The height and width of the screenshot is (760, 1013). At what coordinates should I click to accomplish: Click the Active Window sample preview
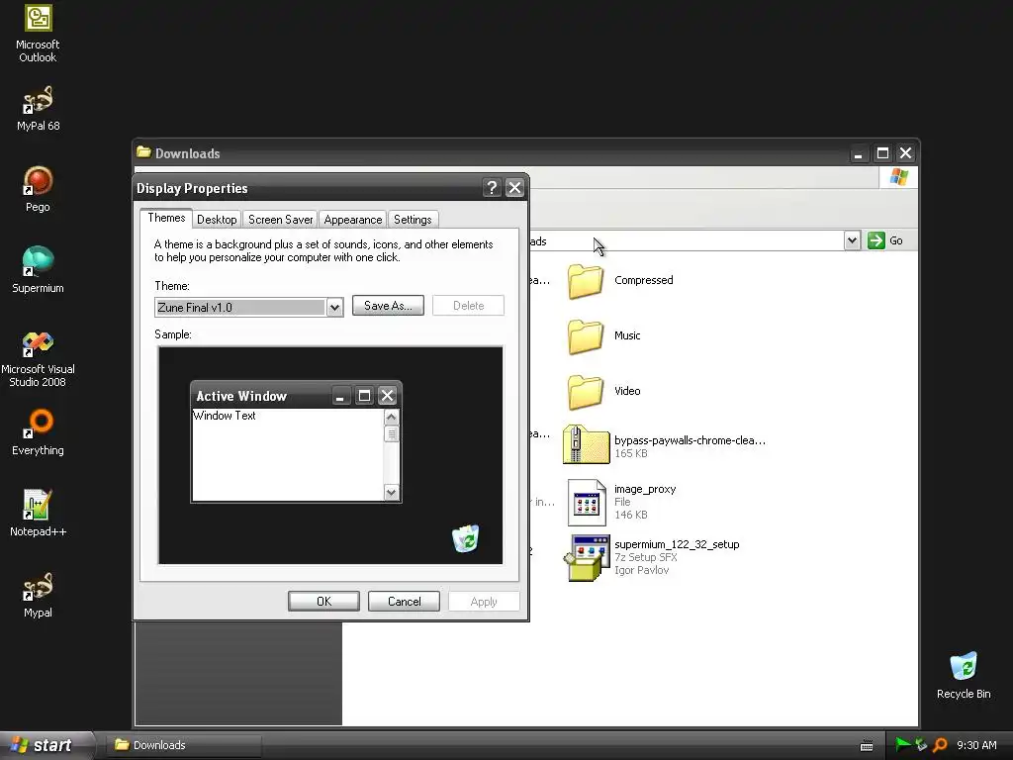pyautogui.click(x=297, y=442)
